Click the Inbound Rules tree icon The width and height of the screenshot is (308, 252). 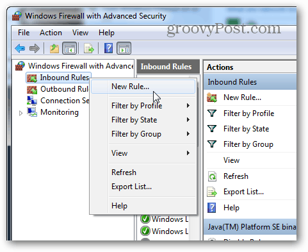tap(32, 78)
